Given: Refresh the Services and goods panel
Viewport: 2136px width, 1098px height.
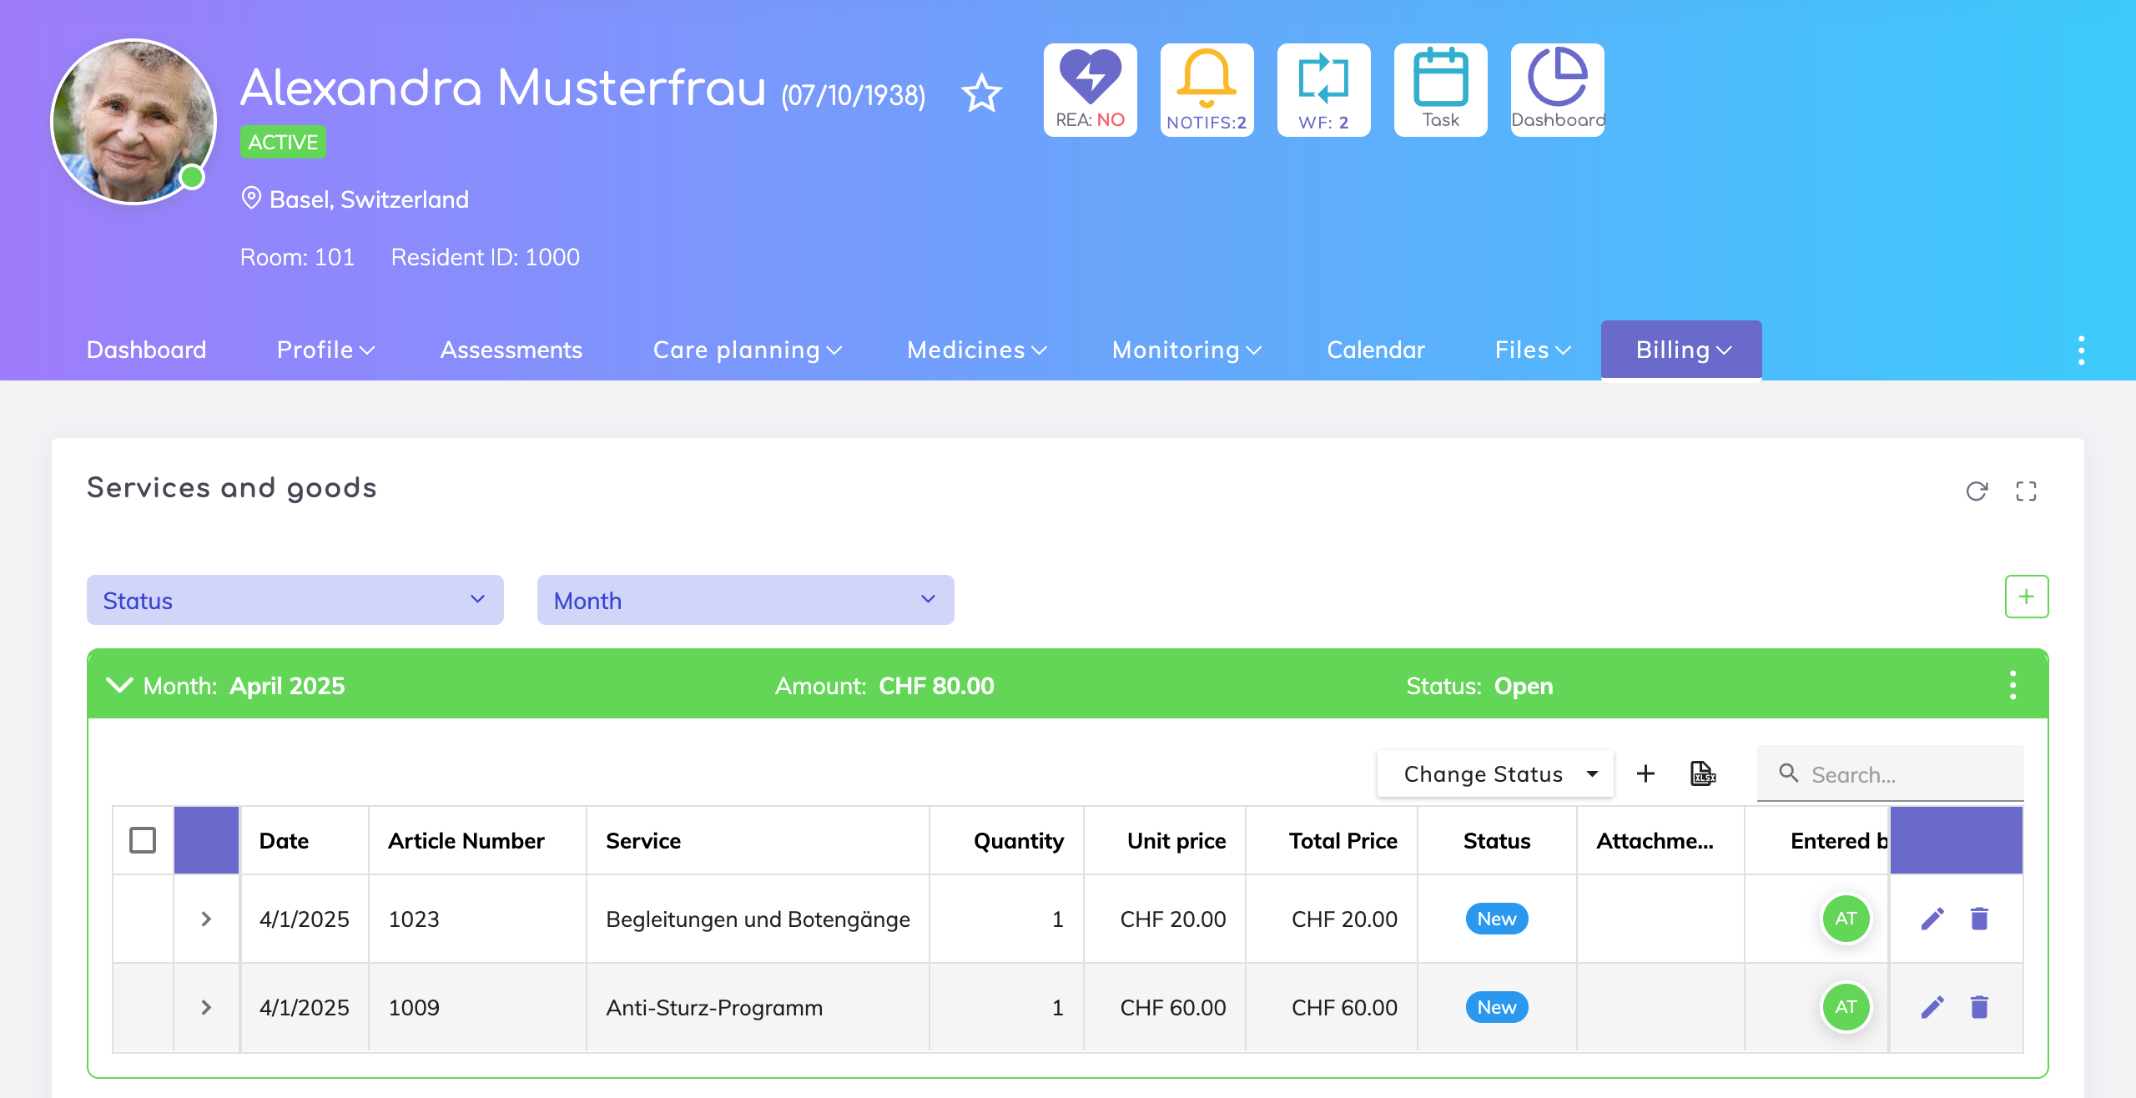Looking at the screenshot, I should tap(1977, 491).
